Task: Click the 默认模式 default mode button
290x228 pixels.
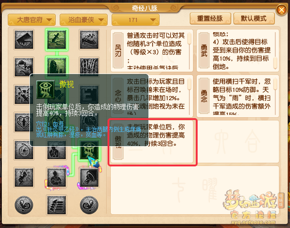Action: 254,18
